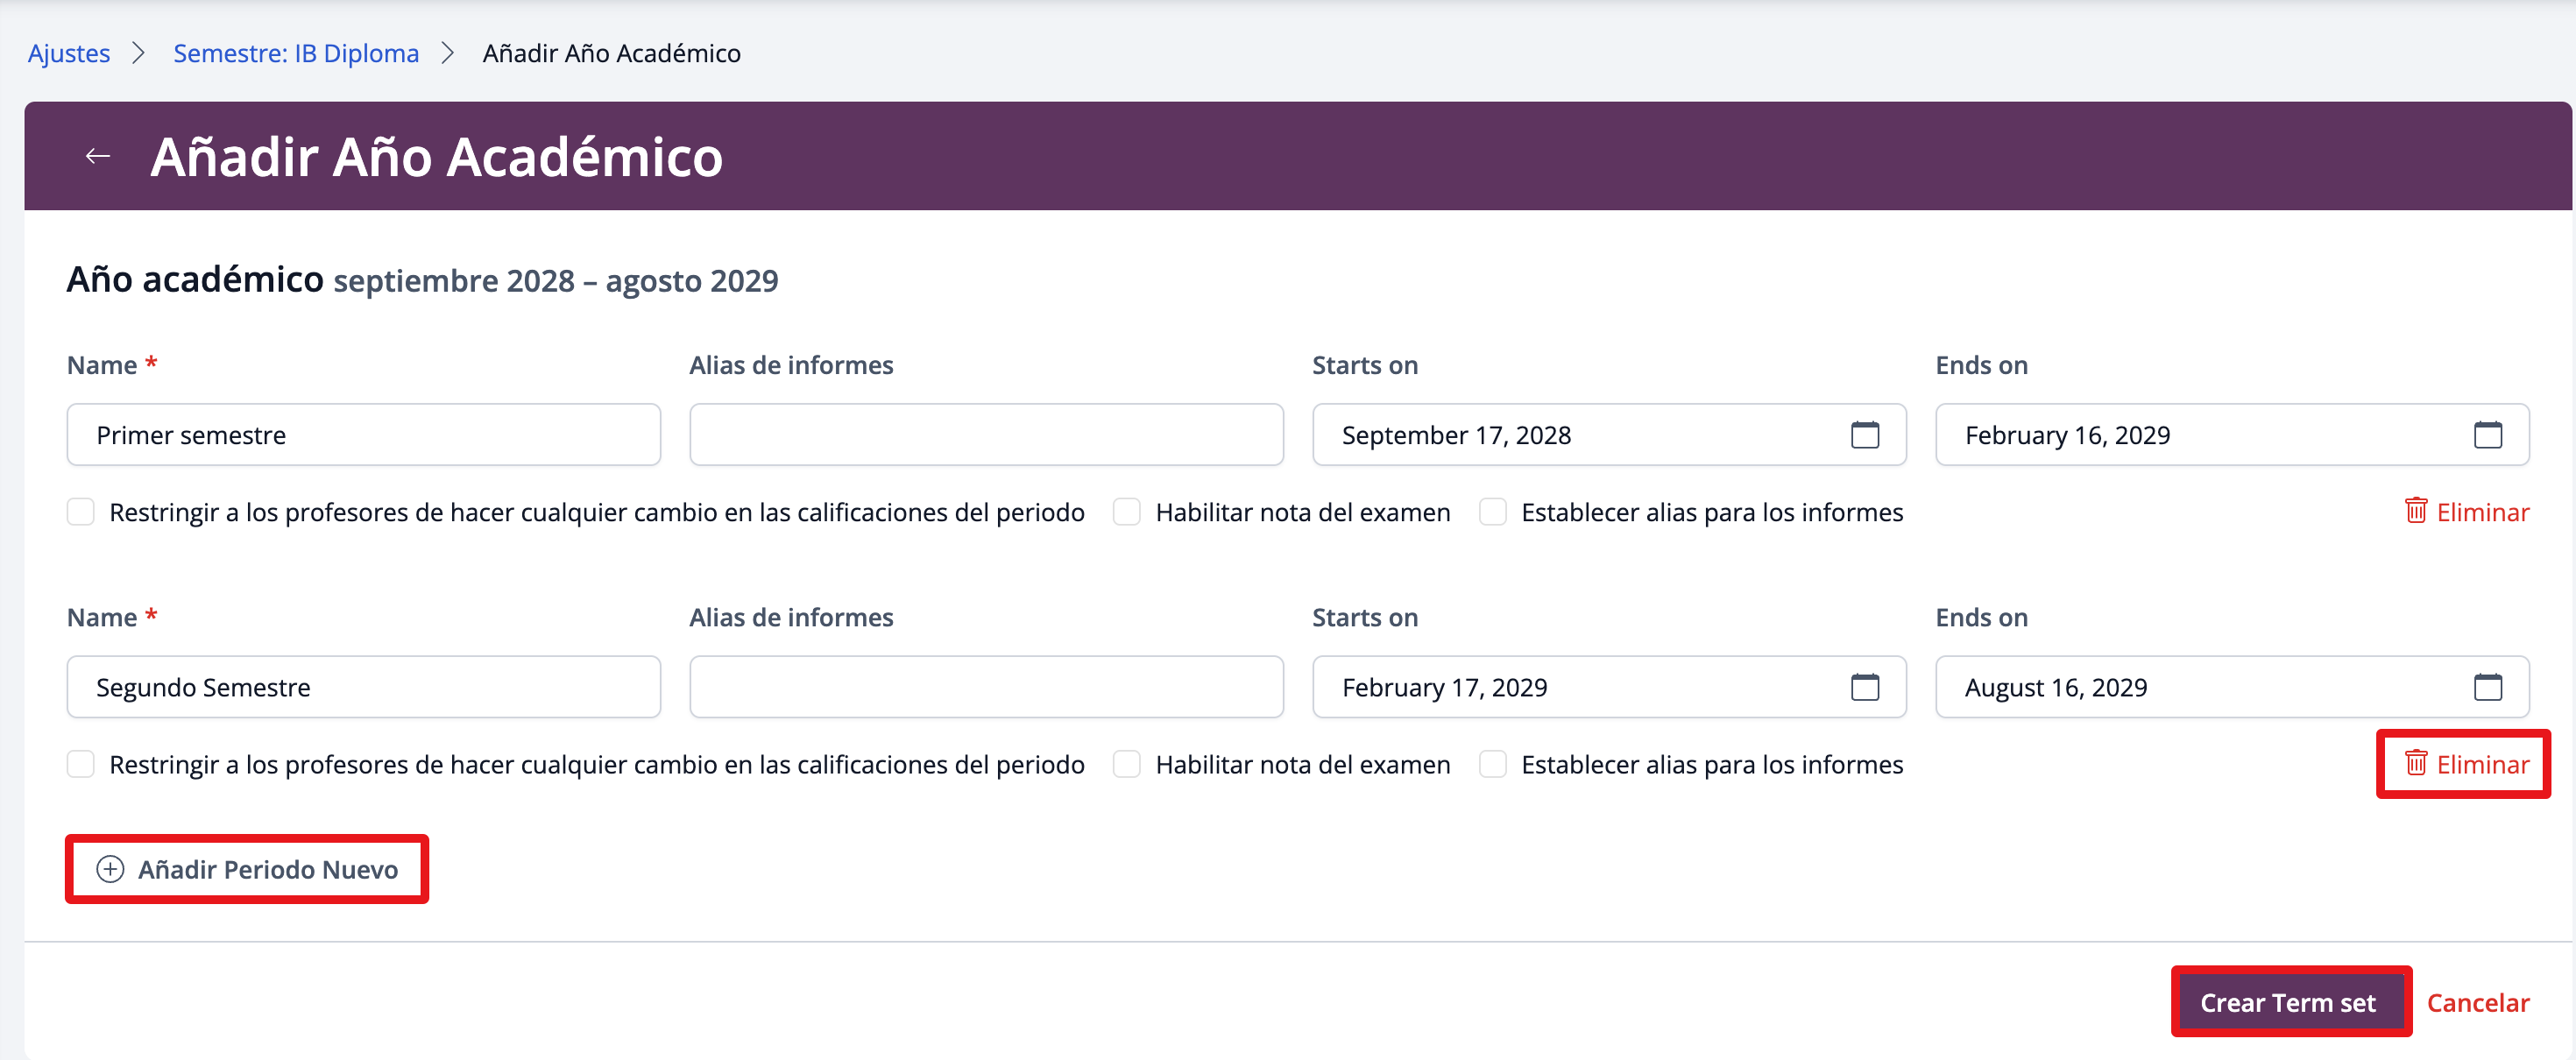Screen dimensions: 2576x1060
Task: Toggle Habilitar nota del examen for Segundo Semestre
Action: (1127, 764)
